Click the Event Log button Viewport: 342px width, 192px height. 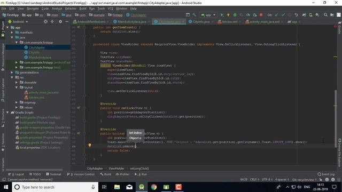(x=326, y=174)
